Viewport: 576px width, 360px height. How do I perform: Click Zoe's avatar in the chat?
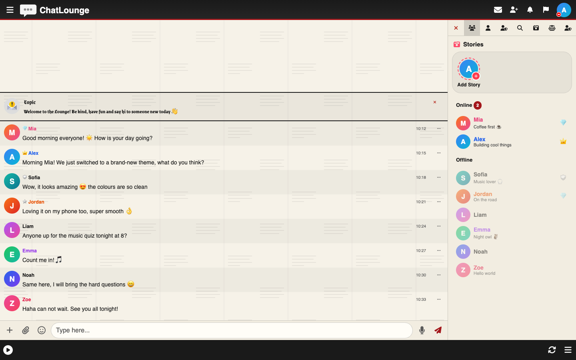(x=12, y=303)
